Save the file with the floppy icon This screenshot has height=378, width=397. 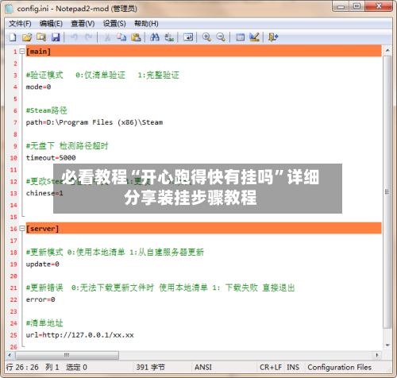[x=56, y=37]
